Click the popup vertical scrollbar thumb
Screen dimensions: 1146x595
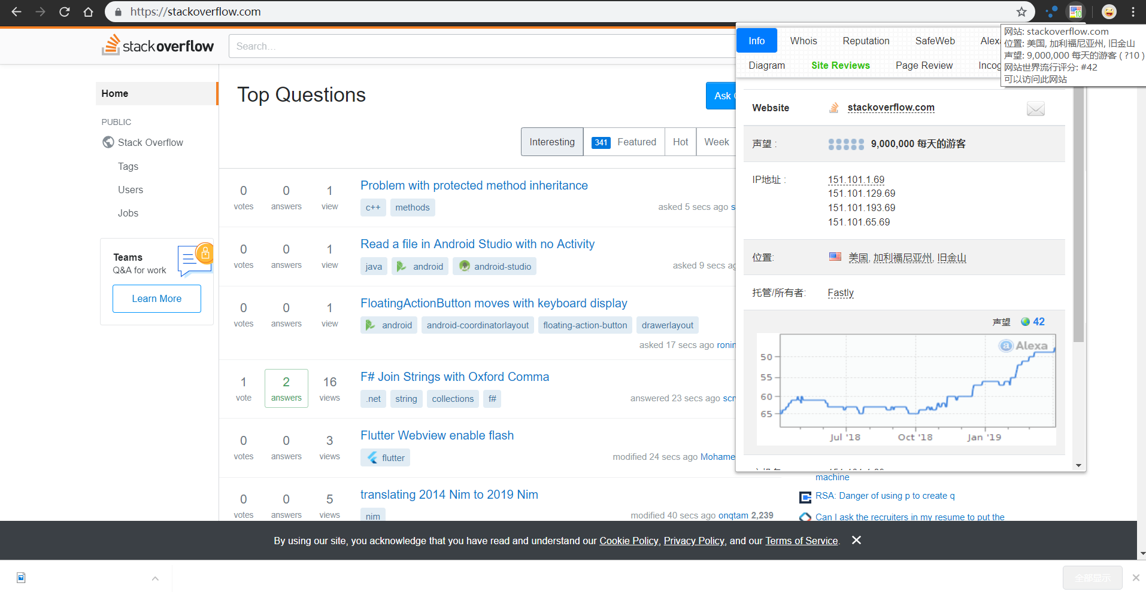click(1078, 215)
